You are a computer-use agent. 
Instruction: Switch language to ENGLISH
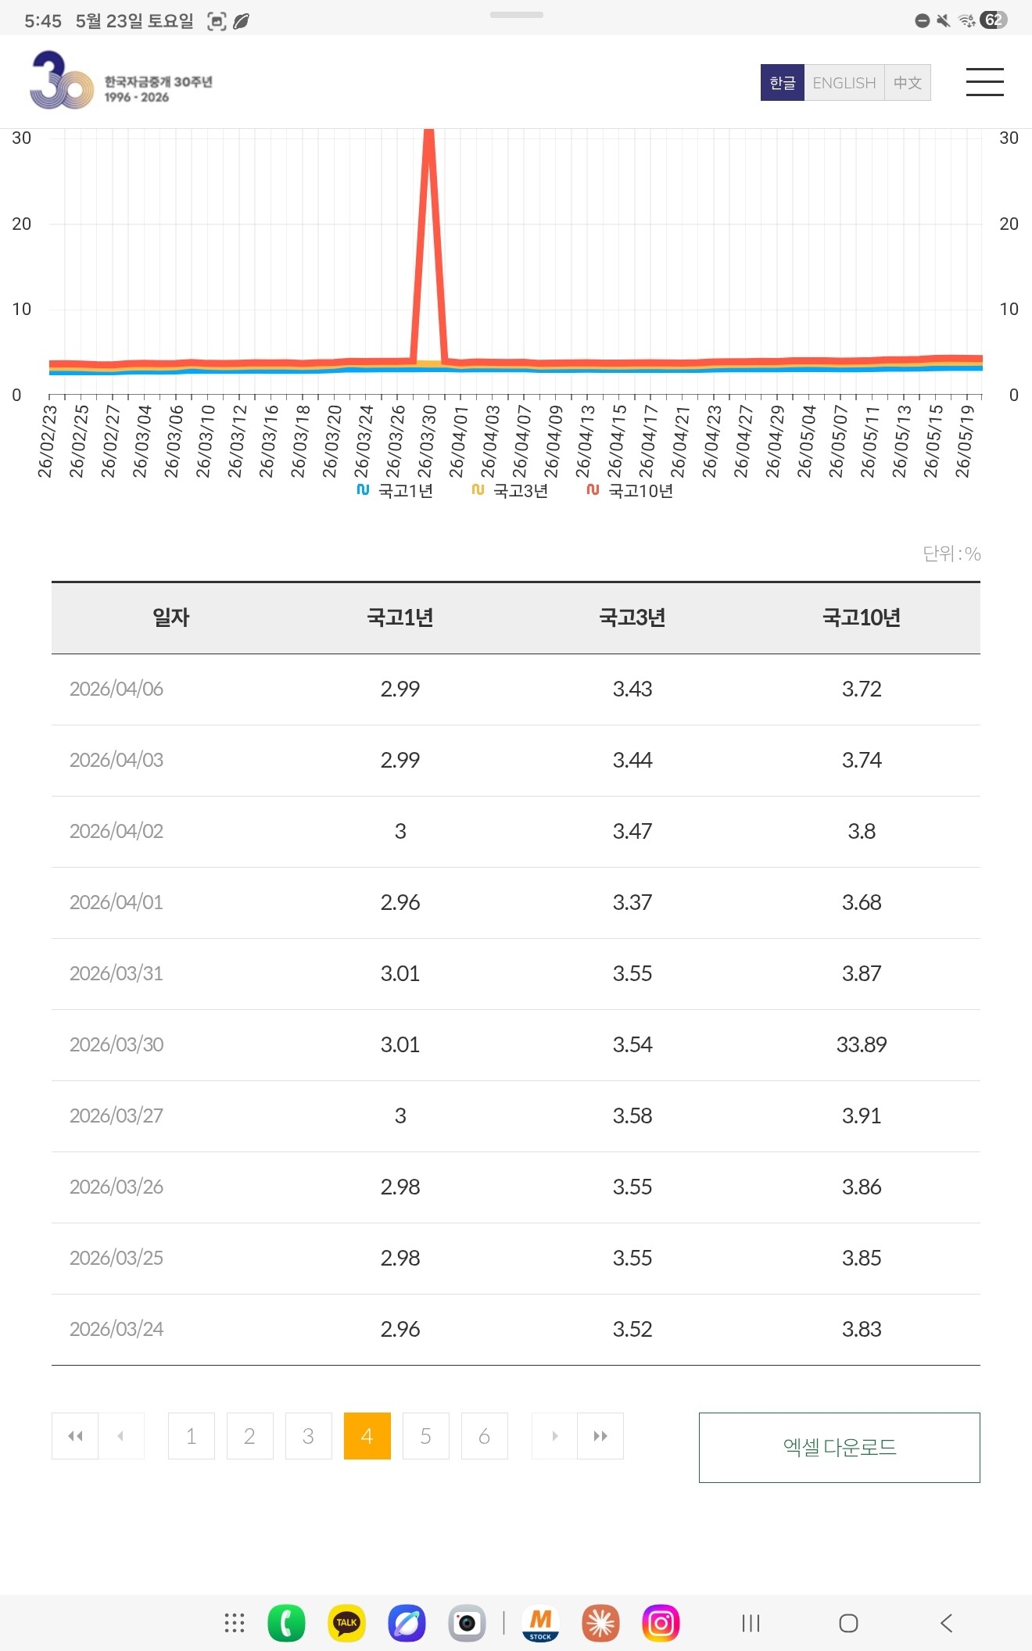pos(844,83)
